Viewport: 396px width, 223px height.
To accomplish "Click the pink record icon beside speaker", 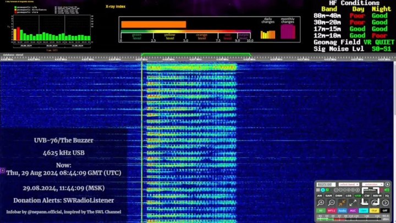I will 381,190.
